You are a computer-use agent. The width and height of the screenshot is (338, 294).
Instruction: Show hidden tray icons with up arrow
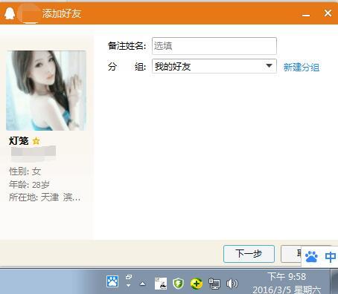[142, 284]
